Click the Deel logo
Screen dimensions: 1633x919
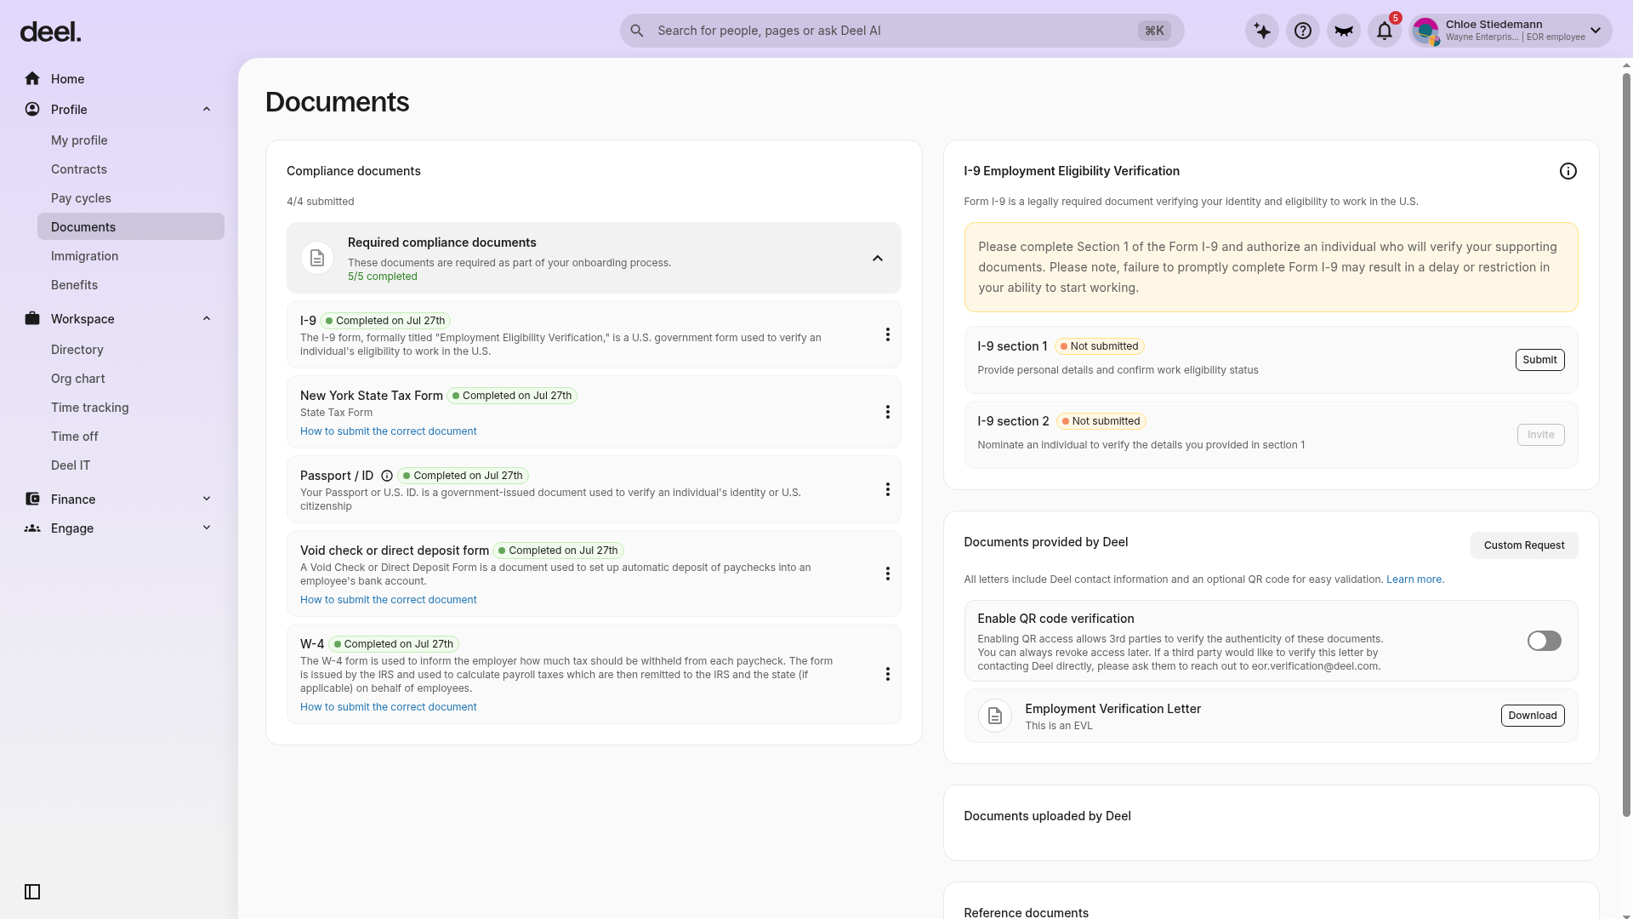(50, 32)
